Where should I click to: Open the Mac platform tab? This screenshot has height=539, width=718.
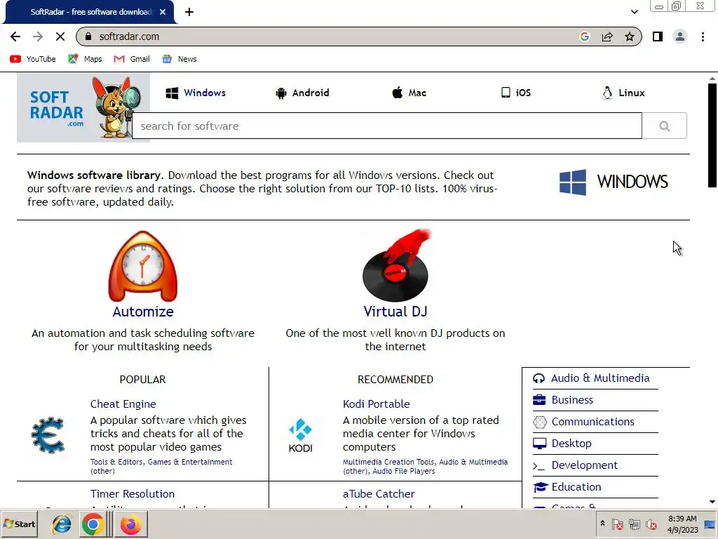(x=409, y=93)
